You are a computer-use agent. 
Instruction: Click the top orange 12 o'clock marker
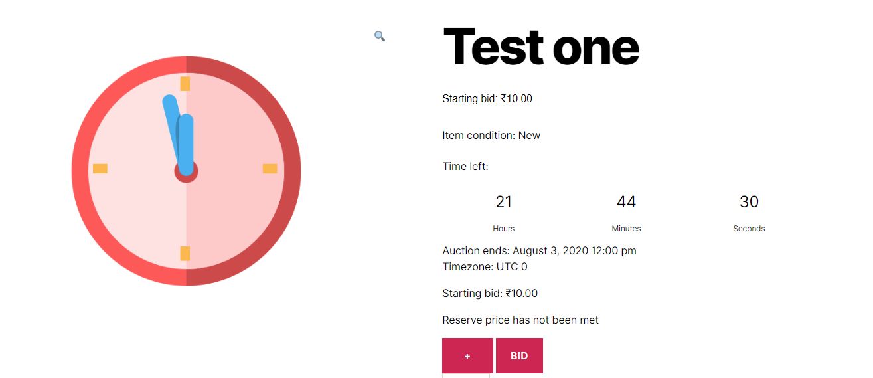tap(185, 84)
